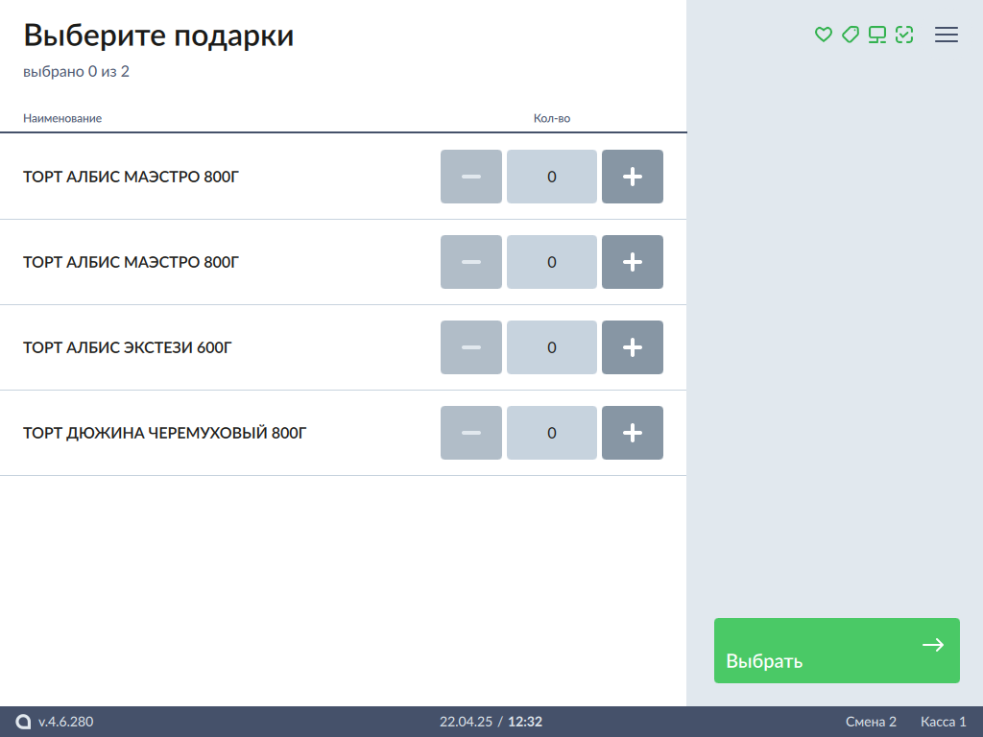Click quantity field of ТОРТ ДЮЖИНА ЧЕРЕМУХОВЫЙ
This screenshot has width=983, height=737.
click(x=551, y=433)
